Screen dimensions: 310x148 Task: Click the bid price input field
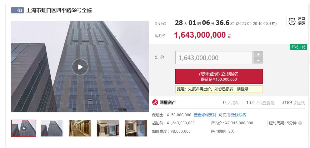tap(214, 58)
